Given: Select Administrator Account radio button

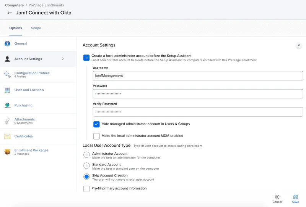Looking at the screenshot, I should click(86, 155).
